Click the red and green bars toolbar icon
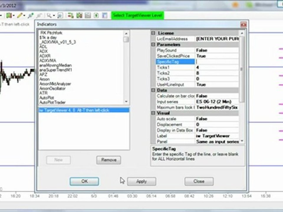 point(70,16)
